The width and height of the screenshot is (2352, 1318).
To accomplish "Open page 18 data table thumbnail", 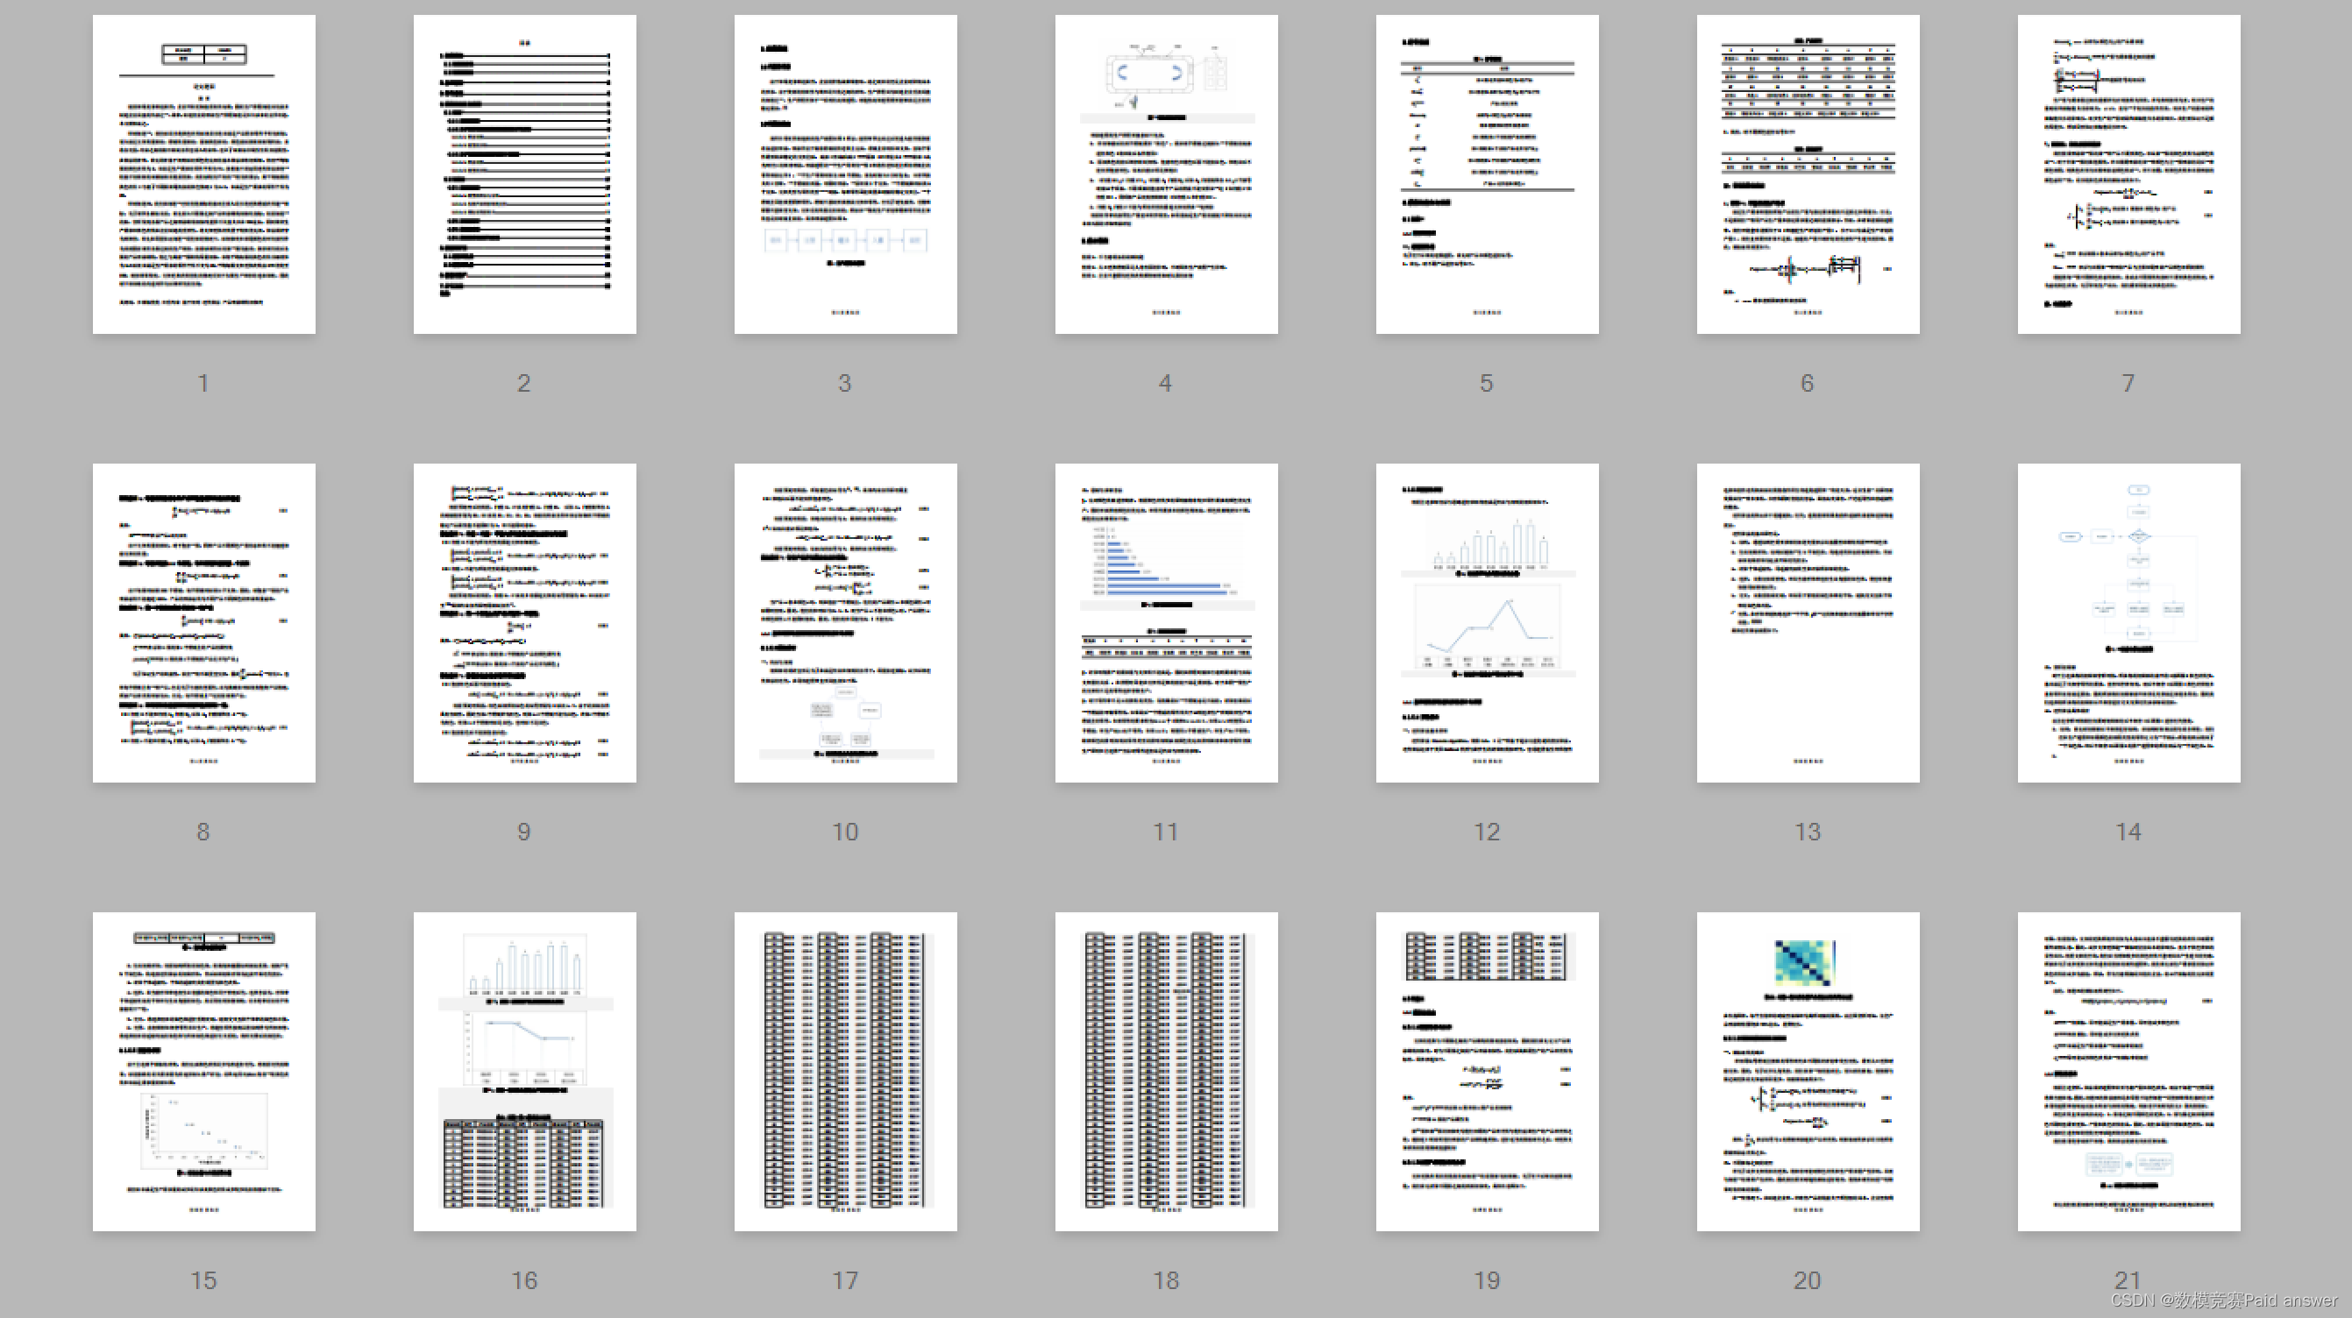I will 1166,1071.
